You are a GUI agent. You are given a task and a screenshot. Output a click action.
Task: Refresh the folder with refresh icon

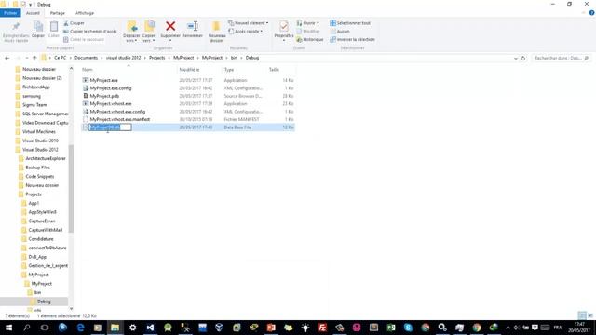(x=523, y=58)
